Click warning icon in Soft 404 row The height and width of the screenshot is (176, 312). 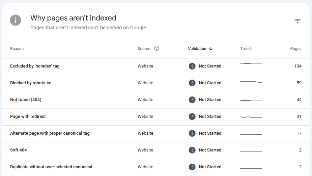coord(192,150)
